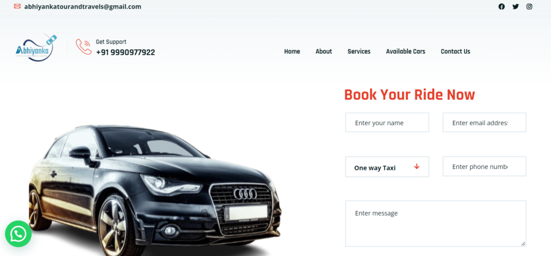Screen dimensions: 551x256
Task: Focus the Enter your name field
Action: (387, 123)
